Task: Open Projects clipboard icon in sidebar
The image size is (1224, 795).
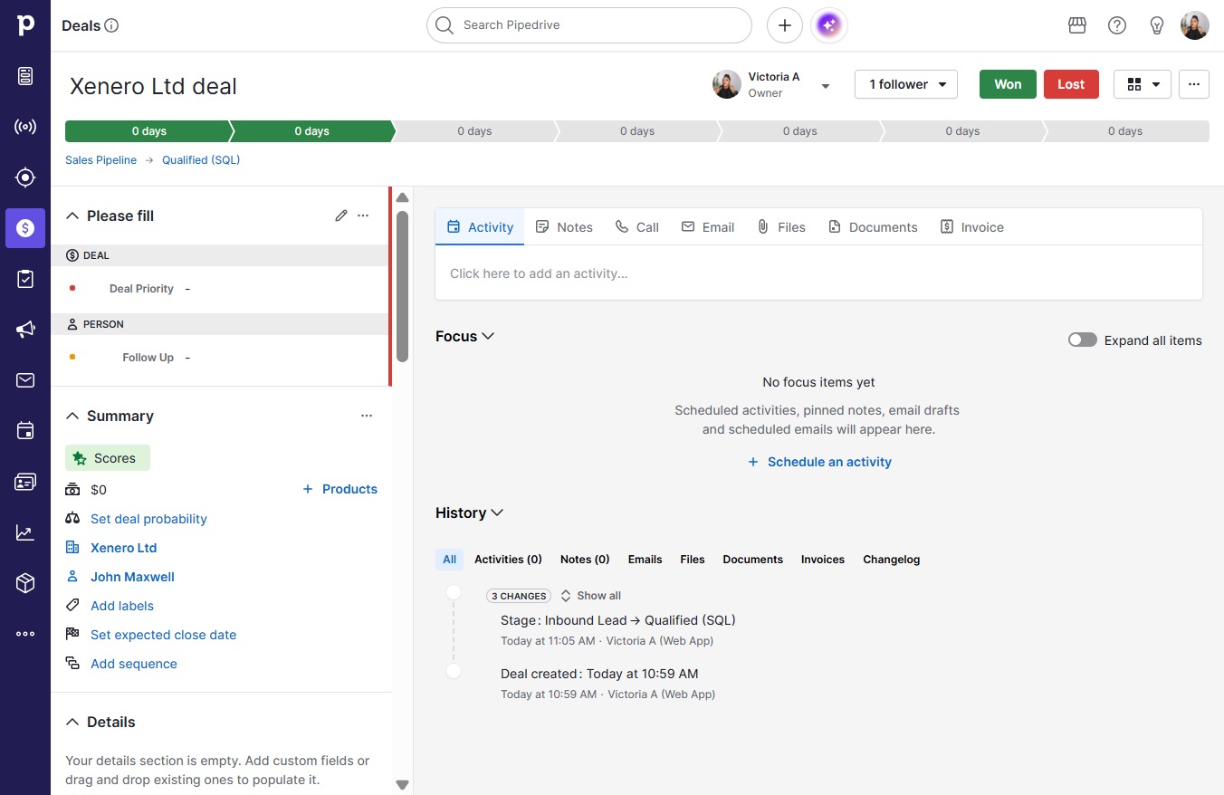Action: [x=25, y=279]
